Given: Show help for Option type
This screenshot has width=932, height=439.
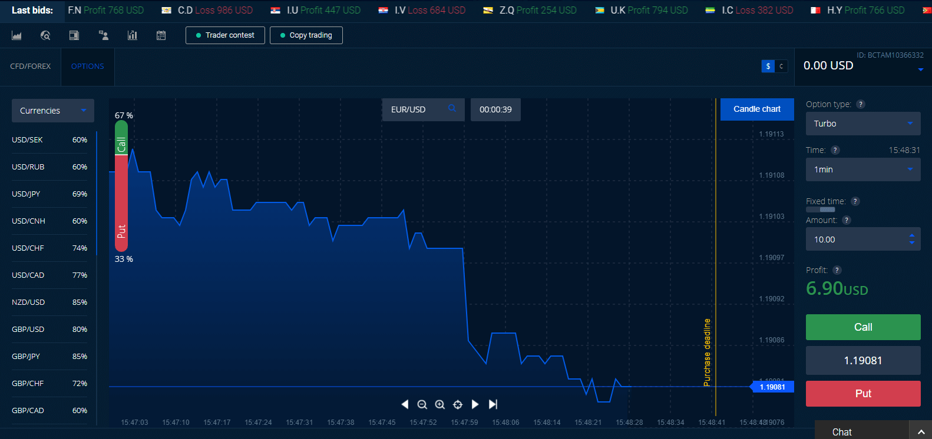Looking at the screenshot, I should (x=861, y=104).
